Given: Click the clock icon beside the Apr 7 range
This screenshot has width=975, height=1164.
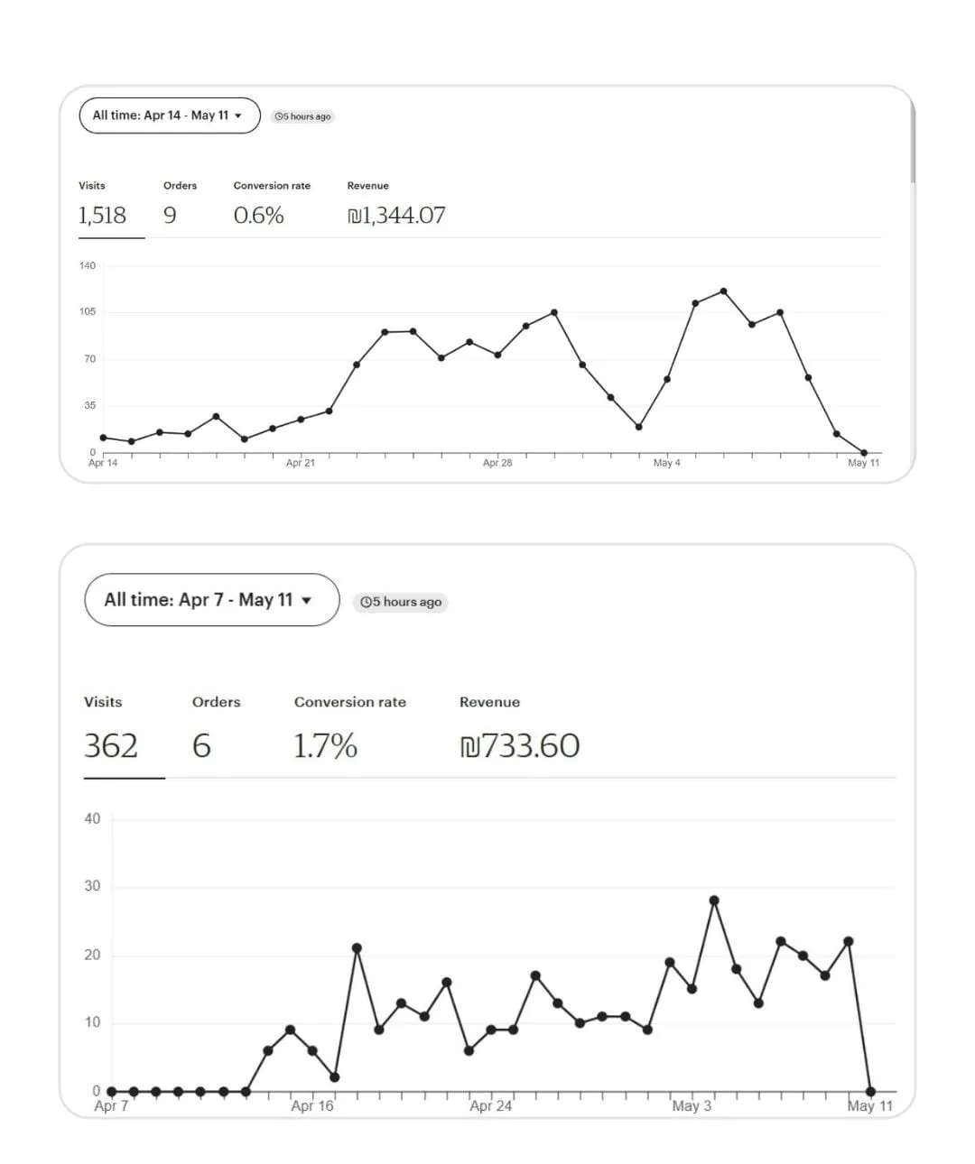Looking at the screenshot, I should pyautogui.click(x=366, y=602).
